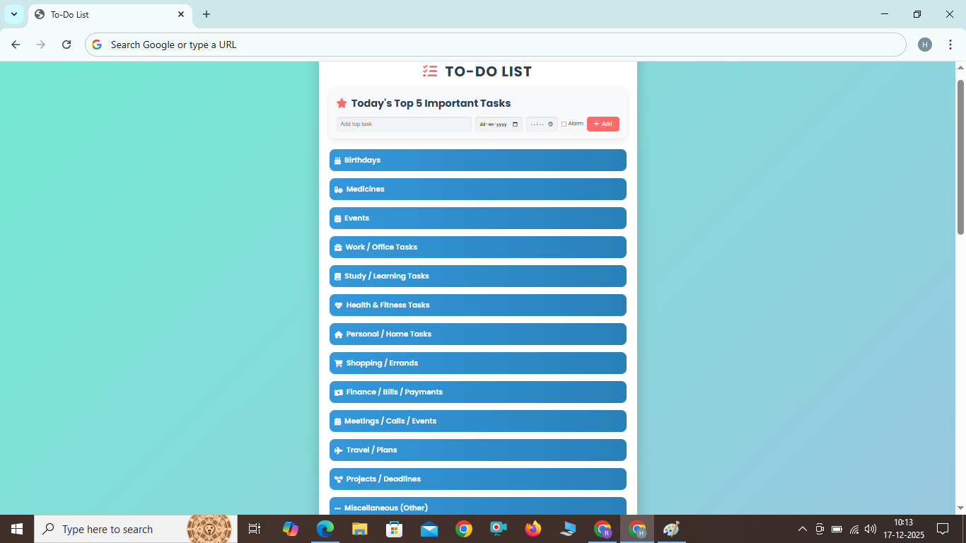Expand the Birthdays category
The image size is (966, 543).
tap(477, 160)
